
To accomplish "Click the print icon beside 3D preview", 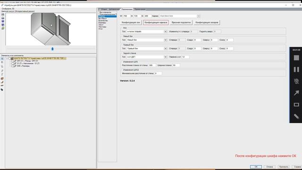I will (x=3, y=18).
